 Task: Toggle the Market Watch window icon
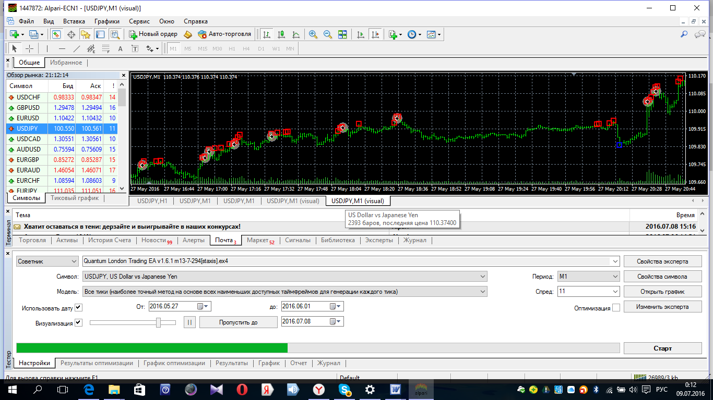(56, 34)
